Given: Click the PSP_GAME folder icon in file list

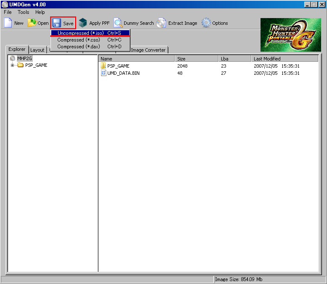Looking at the screenshot, I should (x=103, y=66).
